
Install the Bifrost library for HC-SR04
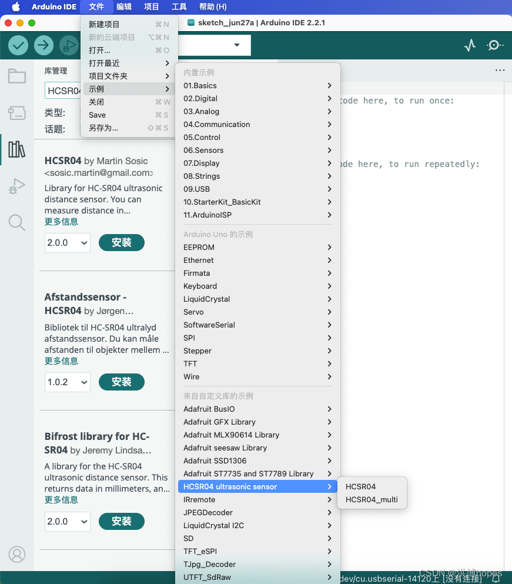coord(122,522)
